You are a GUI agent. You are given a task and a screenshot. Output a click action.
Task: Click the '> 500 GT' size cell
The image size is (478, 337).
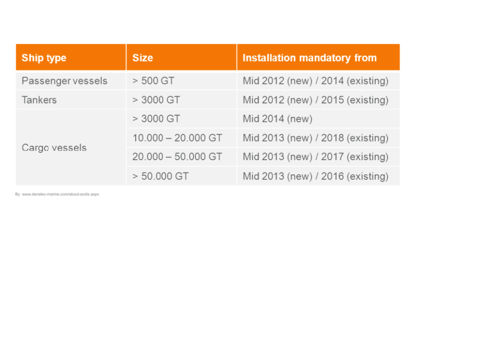tap(153, 81)
